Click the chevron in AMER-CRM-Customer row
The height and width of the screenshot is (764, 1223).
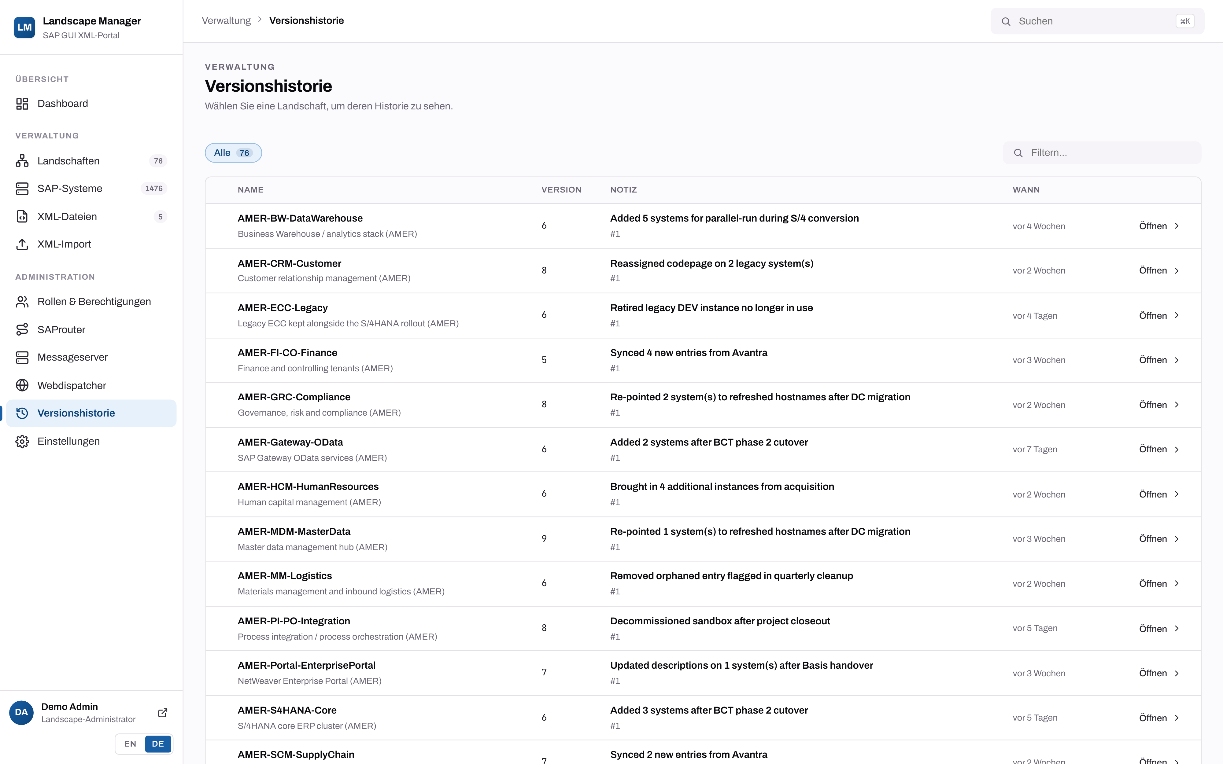(x=1177, y=270)
